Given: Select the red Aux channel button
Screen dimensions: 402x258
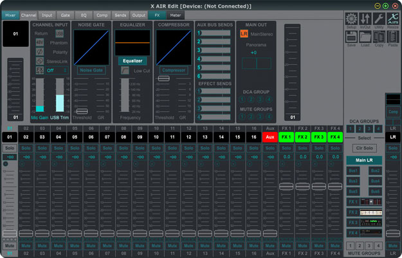Looking at the screenshot, I should coord(270,137).
